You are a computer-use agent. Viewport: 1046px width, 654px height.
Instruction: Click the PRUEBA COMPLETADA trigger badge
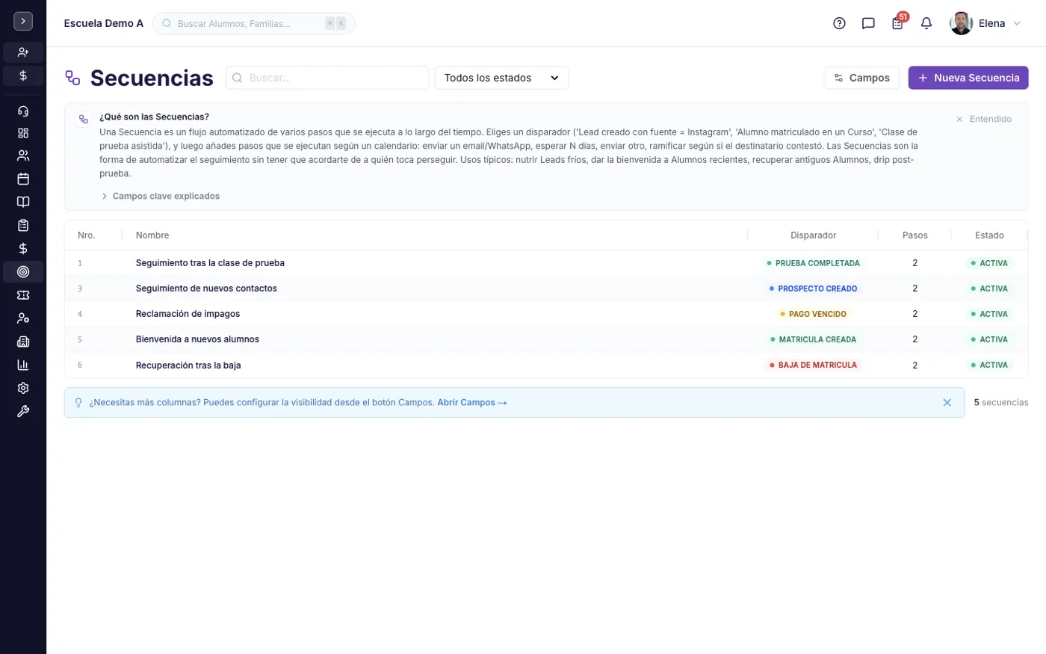pos(813,263)
